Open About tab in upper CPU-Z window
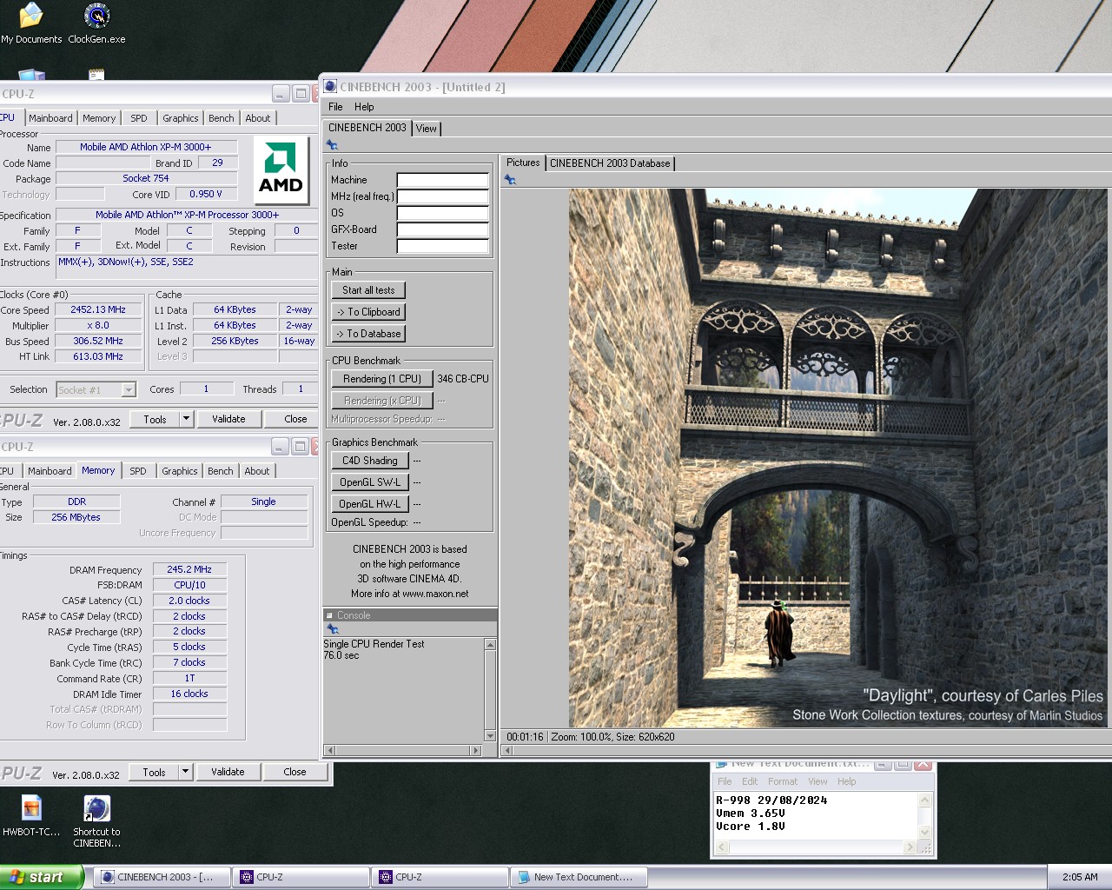Viewport: 1112px width, 890px height. (x=258, y=118)
